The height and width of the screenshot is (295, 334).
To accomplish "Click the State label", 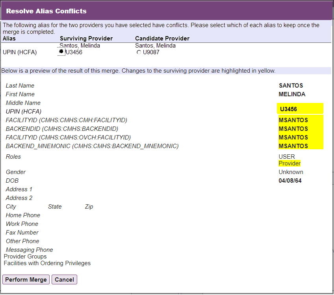I will click(x=55, y=207).
